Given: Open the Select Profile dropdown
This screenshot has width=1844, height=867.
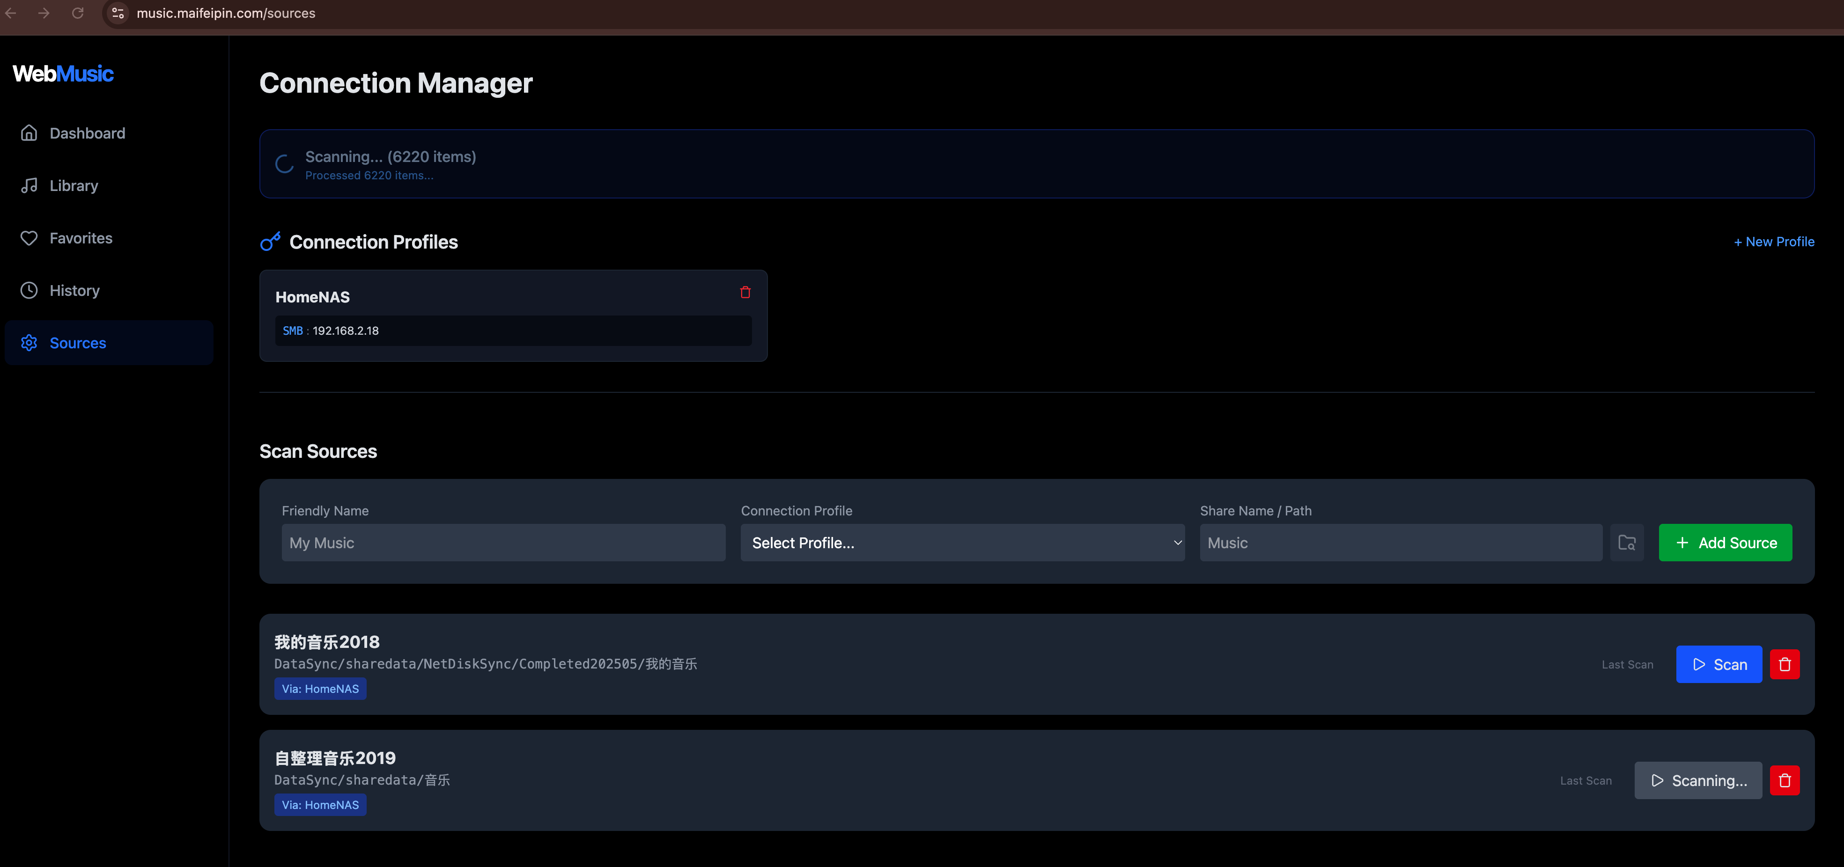Looking at the screenshot, I should pyautogui.click(x=962, y=543).
